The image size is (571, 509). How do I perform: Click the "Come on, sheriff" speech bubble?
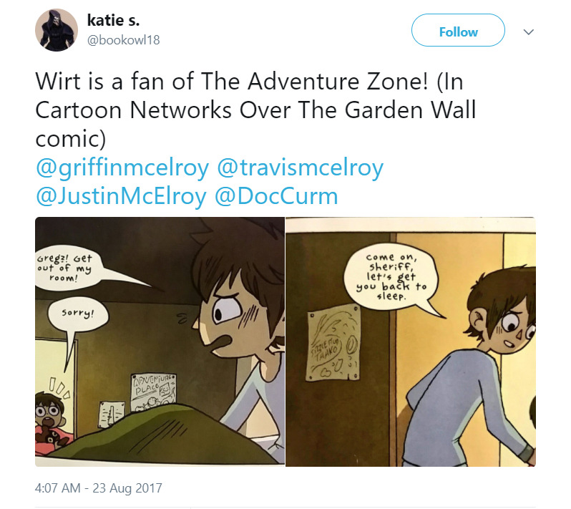click(392, 277)
